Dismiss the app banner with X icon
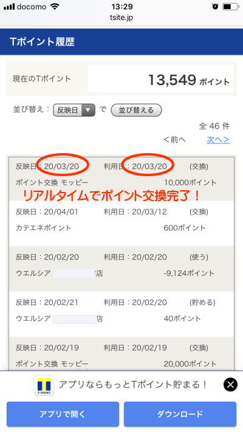This screenshot has width=243, height=432. pyautogui.click(x=230, y=385)
